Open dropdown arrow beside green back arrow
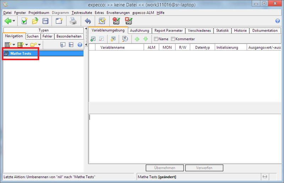This screenshot has height=183, width=284. [x=14, y=21]
